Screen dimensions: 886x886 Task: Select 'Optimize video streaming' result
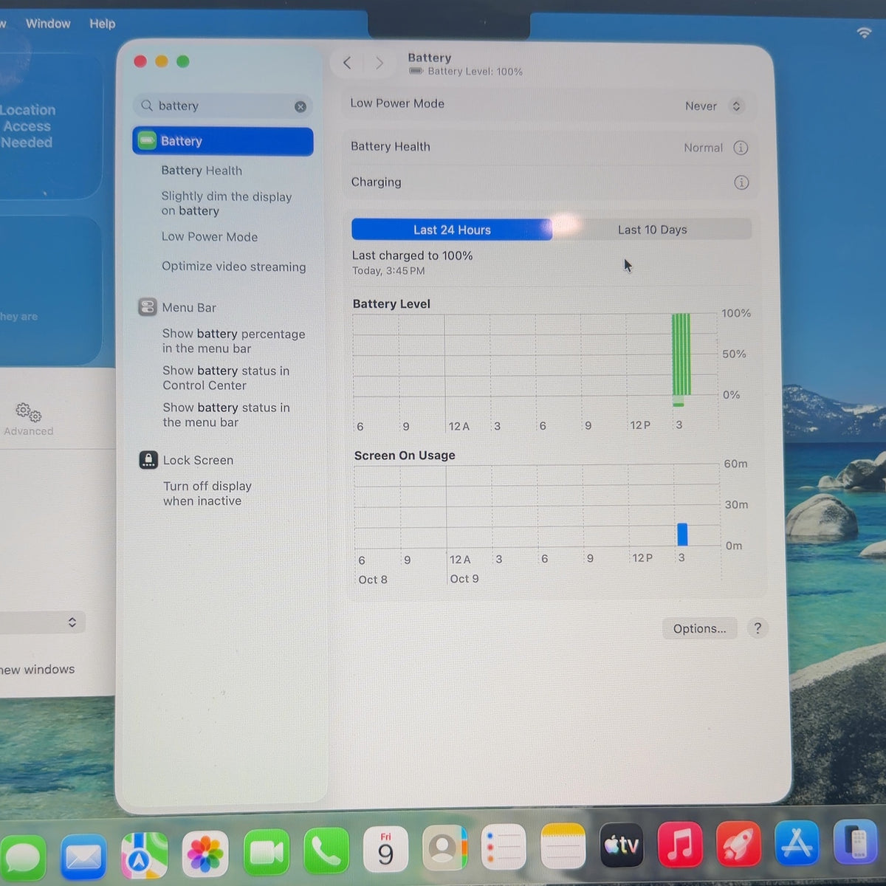233,267
